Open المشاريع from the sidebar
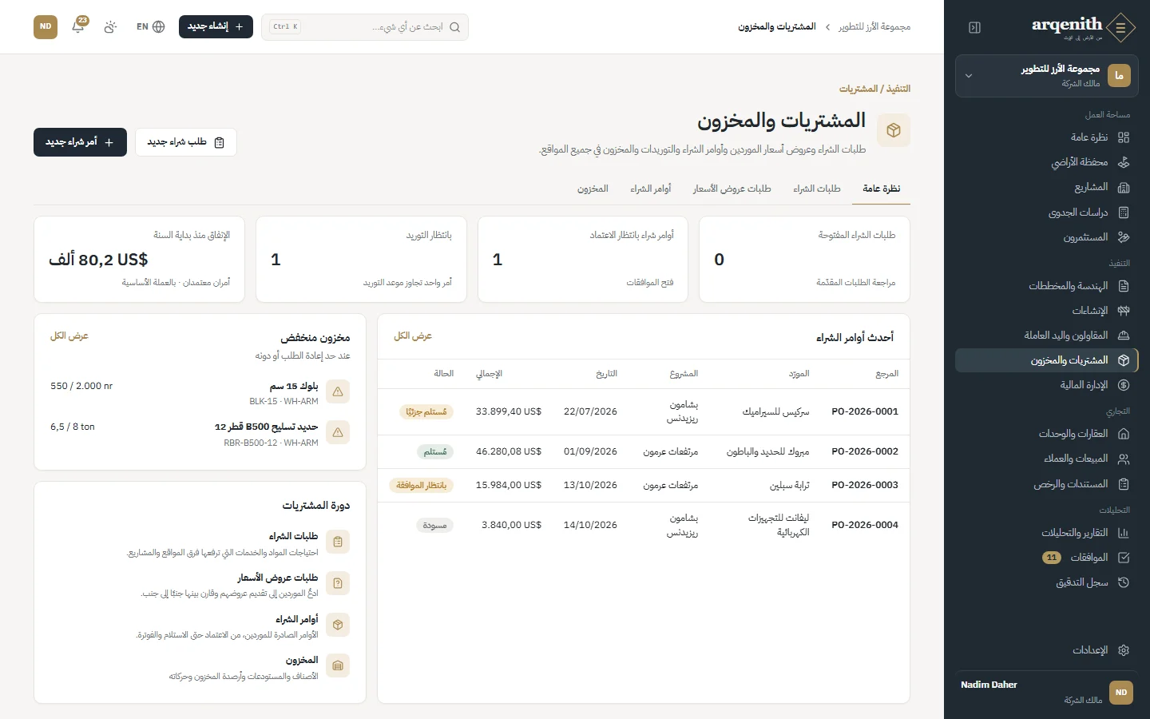The width and height of the screenshot is (1150, 719). (x=1047, y=187)
